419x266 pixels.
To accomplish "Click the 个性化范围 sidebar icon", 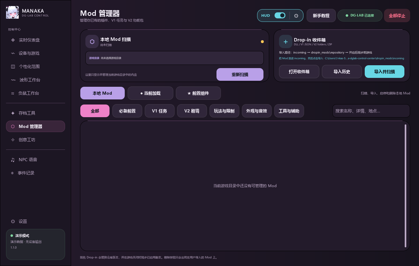I will click(13, 66).
